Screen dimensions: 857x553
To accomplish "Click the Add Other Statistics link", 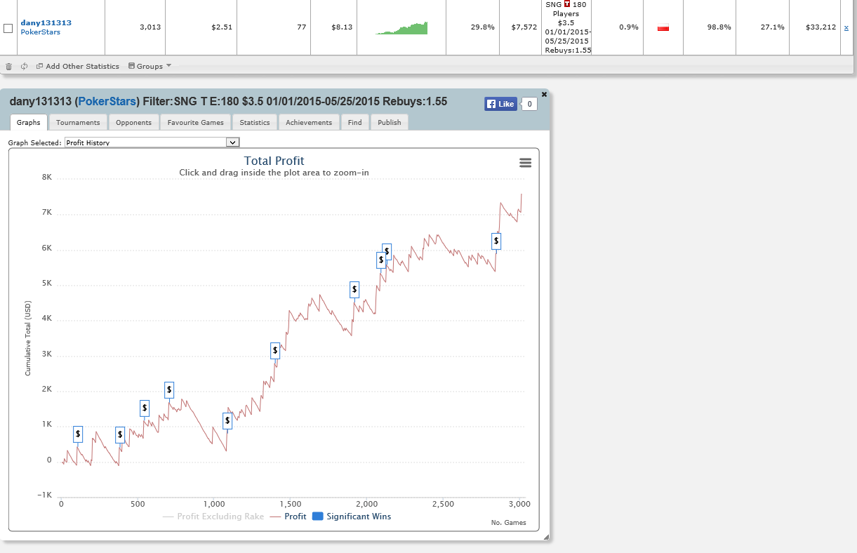I will pos(78,67).
